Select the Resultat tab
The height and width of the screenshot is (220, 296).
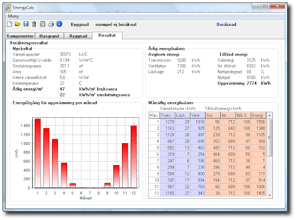[x=107, y=35]
